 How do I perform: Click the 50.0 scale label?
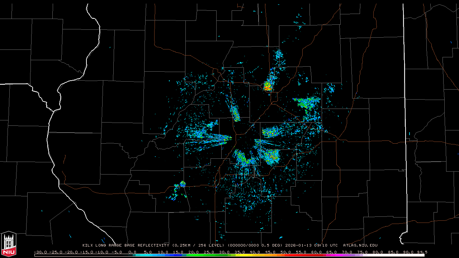(285, 252)
